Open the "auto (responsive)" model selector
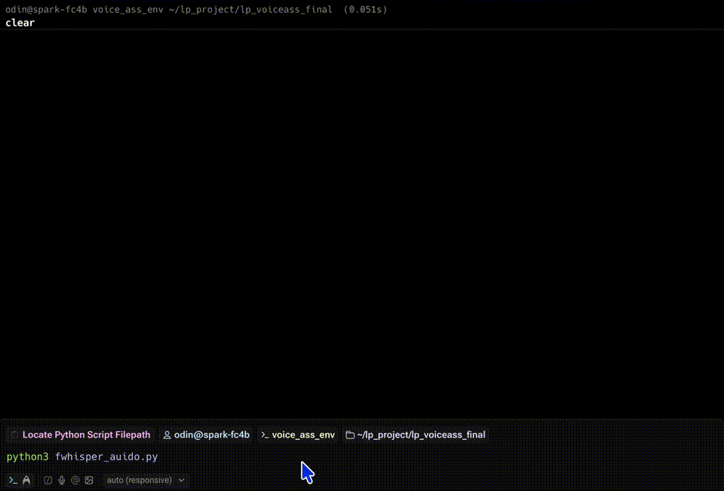Viewport: 724px width, 491px height. click(x=139, y=480)
